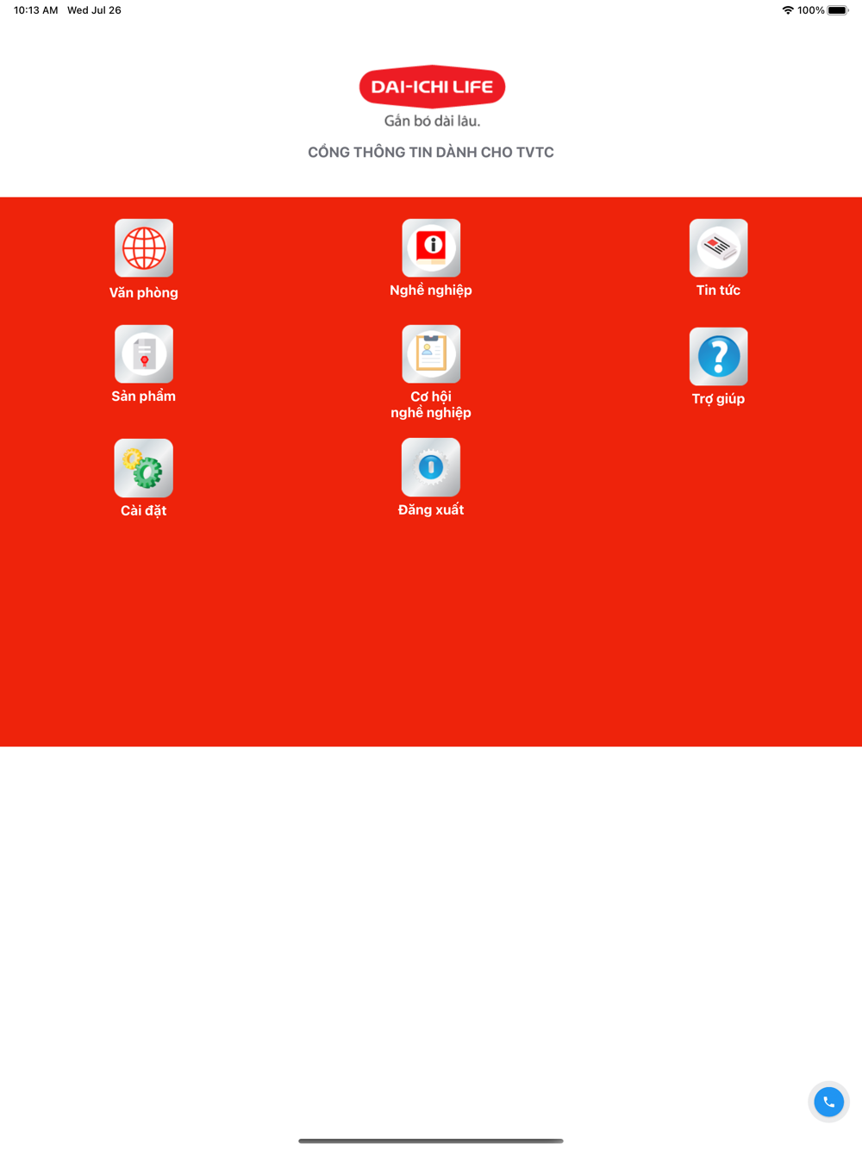Open the Văn phòng globe icon
The image size is (862, 1150).
pos(144,248)
